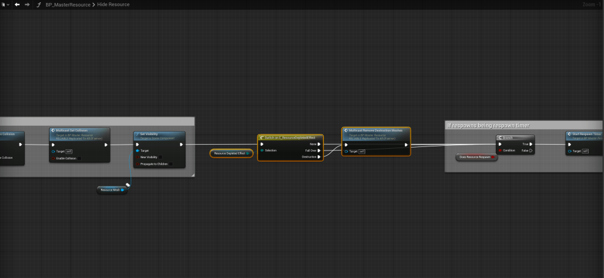Click Target pin on Start Respawn Timer

click(569, 151)
